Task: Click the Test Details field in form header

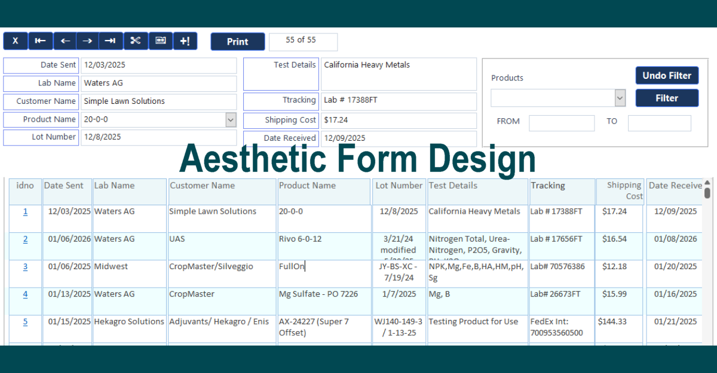Action: (x=399, y=73)
